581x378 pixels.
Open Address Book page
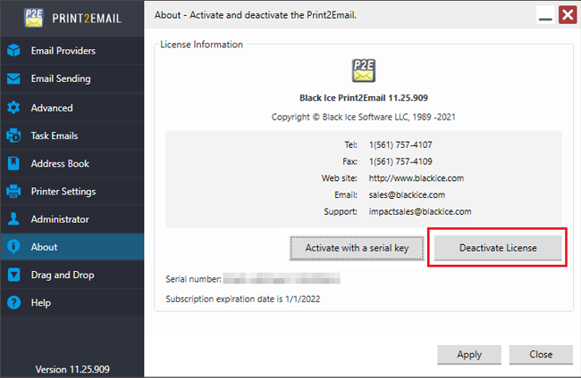72,163
